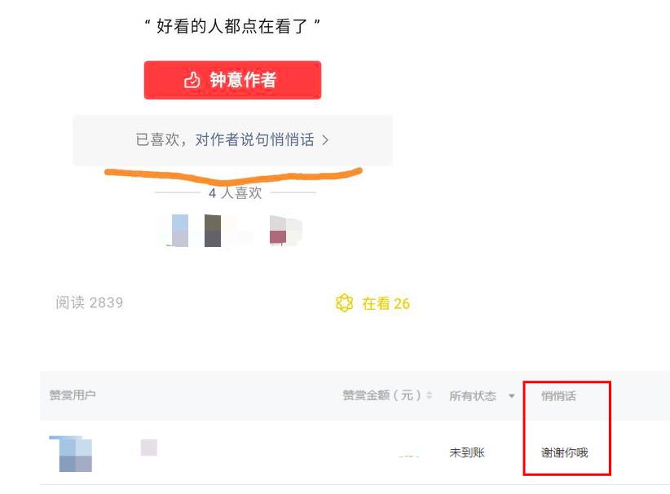Open the 所有状态 dropdown arrow
Viewport: 670px width, 494px height.
tap(512, 396)
